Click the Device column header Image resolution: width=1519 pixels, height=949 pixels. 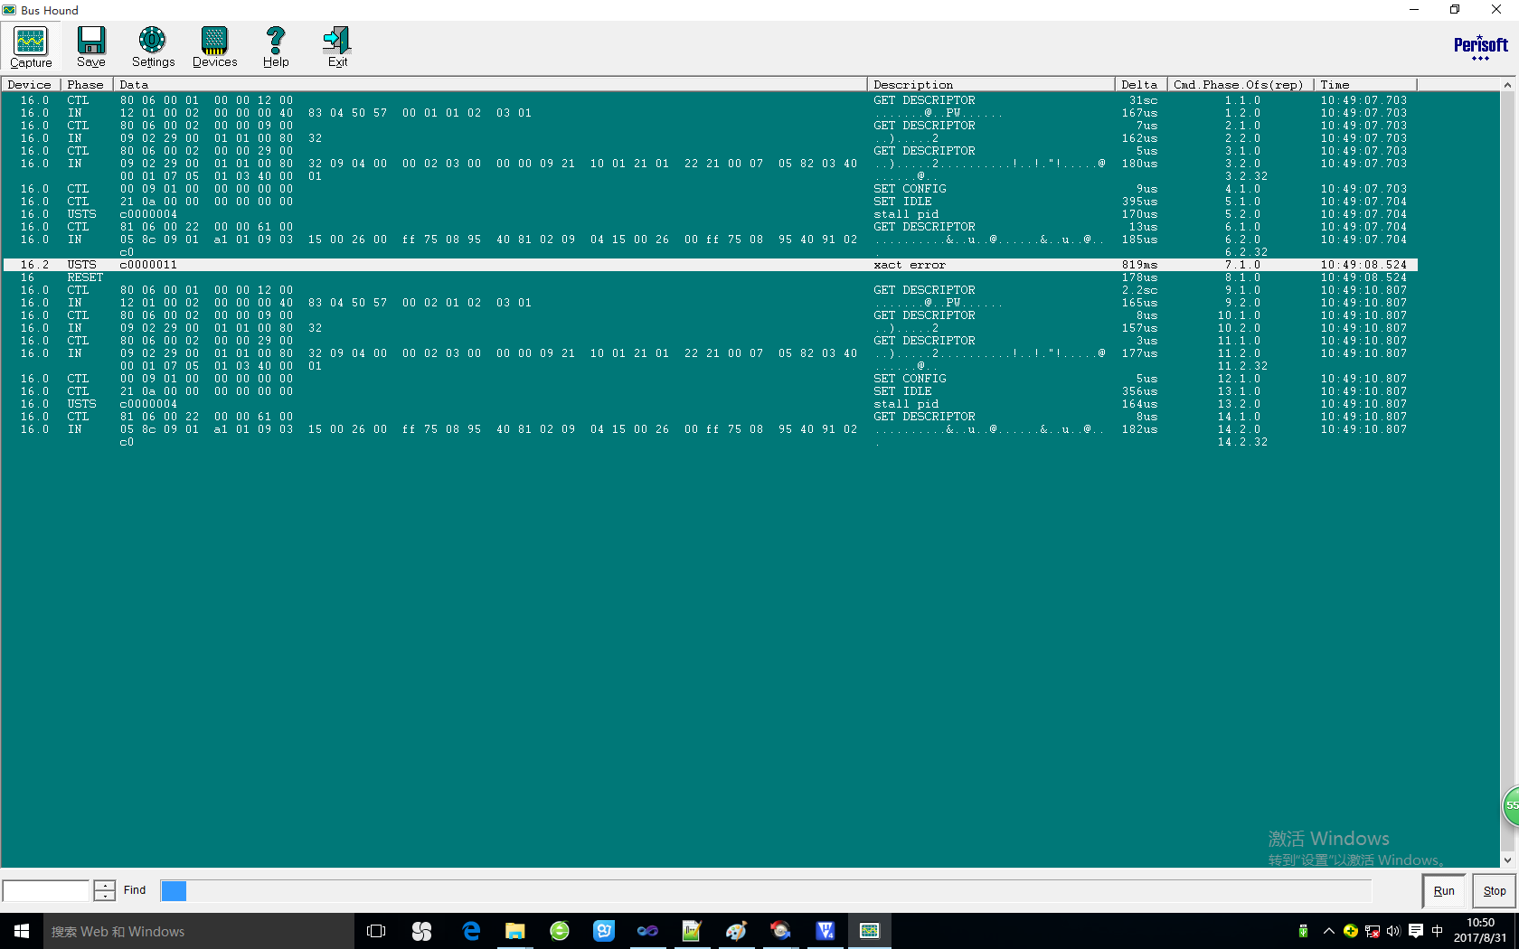[x=31, y=84]
